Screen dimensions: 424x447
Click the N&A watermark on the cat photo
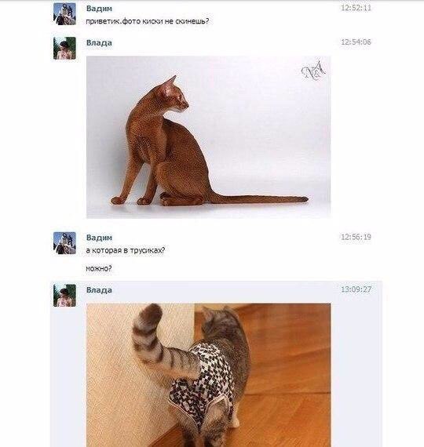pos(313,71)
